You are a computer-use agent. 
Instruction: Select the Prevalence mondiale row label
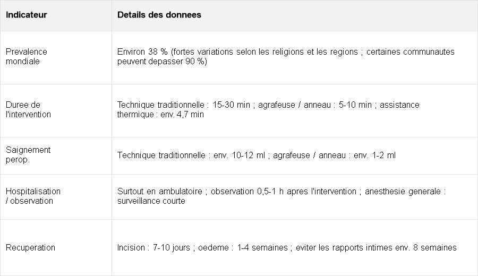(26, 56)
